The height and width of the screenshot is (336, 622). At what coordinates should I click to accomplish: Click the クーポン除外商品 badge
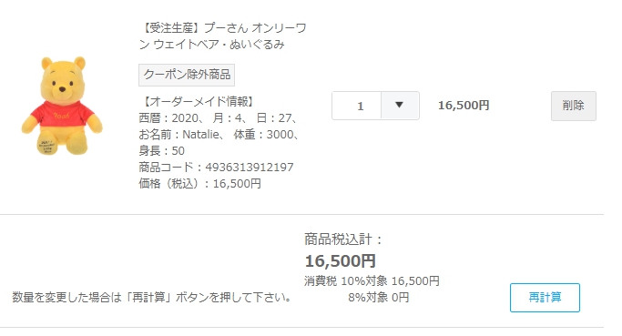pyautogui.click(x=187, y=75)
